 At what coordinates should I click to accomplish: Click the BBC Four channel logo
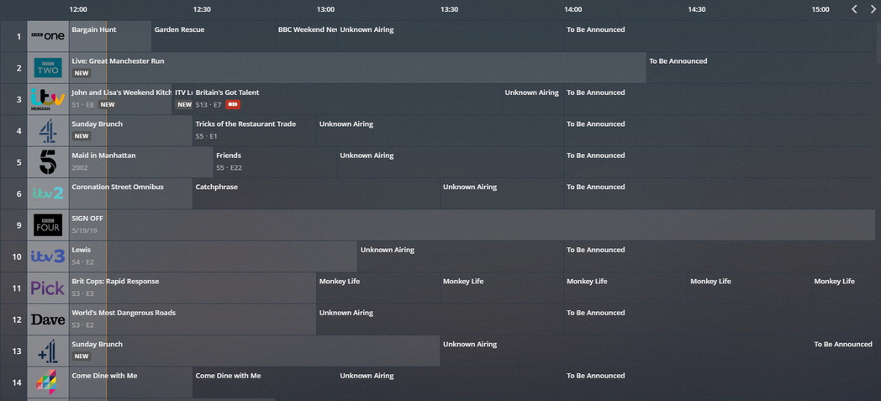click(48, 225)
